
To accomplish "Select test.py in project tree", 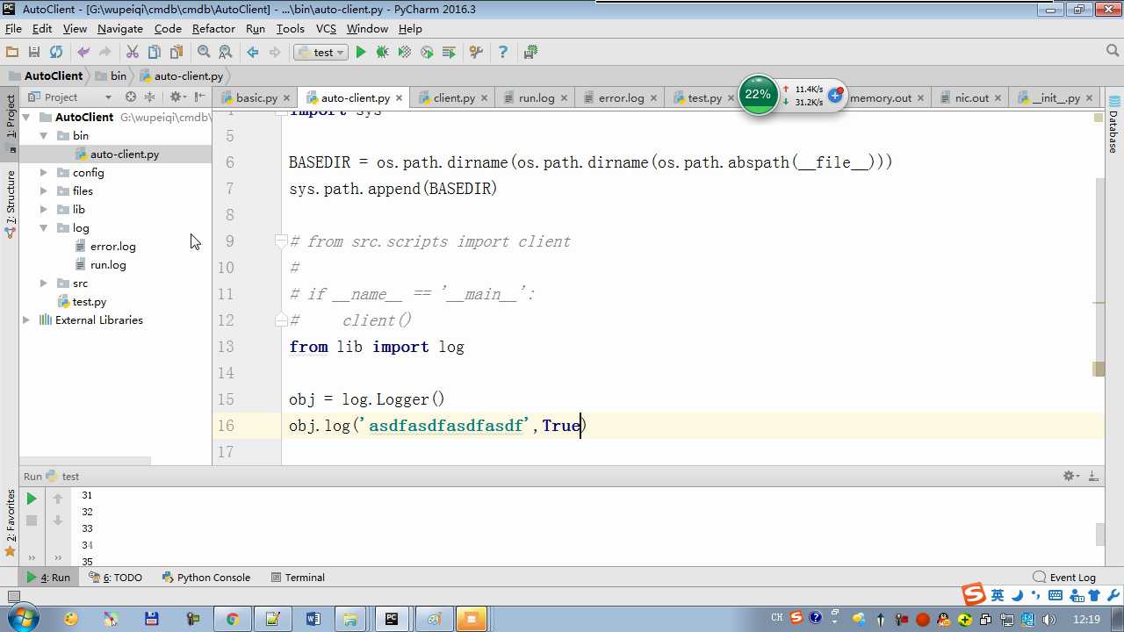I will 89,302.
